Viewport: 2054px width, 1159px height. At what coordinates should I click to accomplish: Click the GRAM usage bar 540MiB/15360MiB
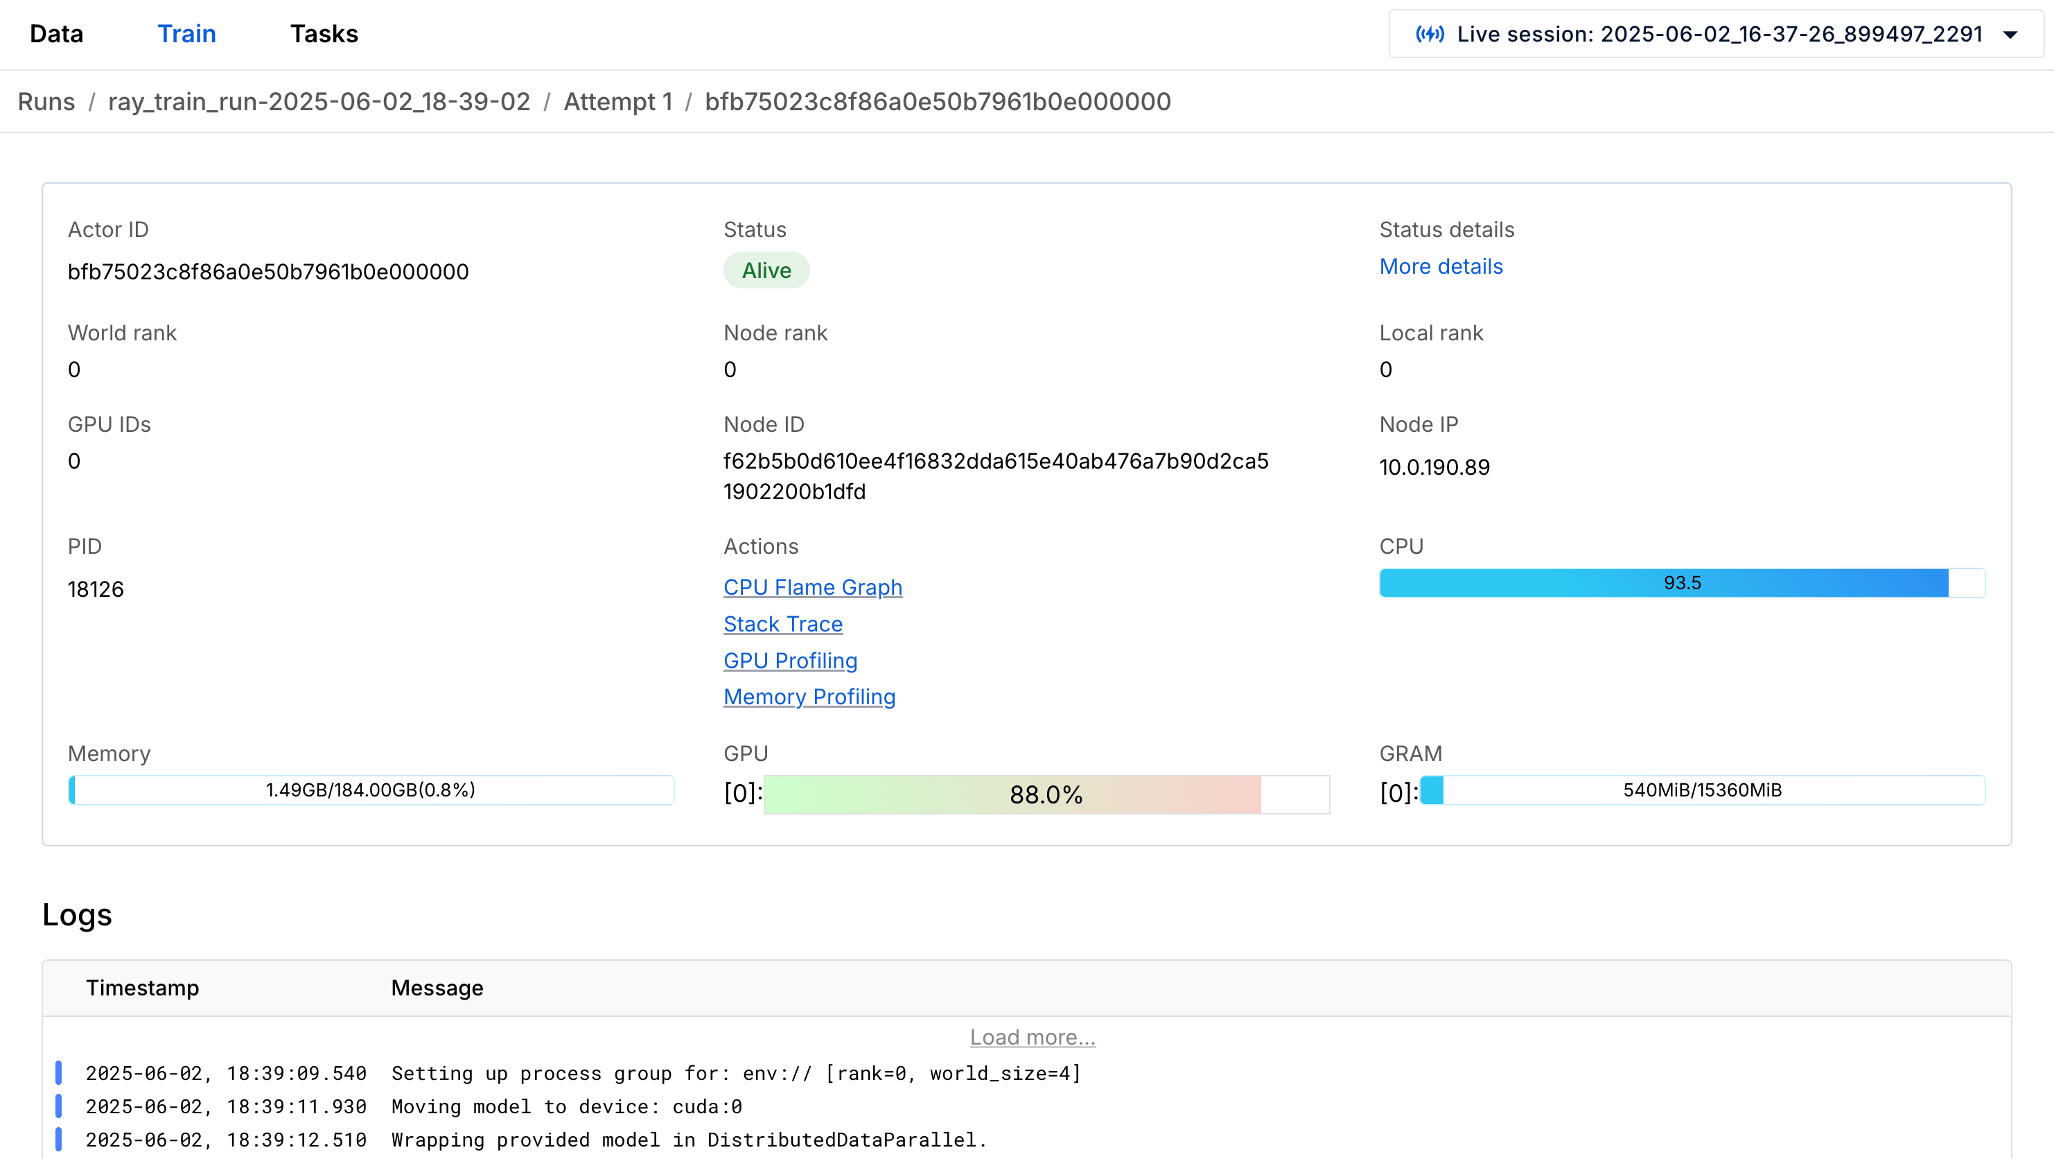(1703, 790)
